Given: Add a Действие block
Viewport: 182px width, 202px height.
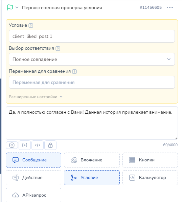Looking at the screenshot, I should pos(33,178).
